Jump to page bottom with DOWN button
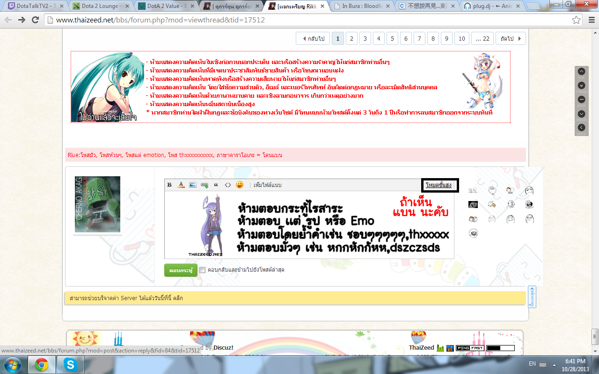Screen dimensions: 599x374 coord(582,114)
